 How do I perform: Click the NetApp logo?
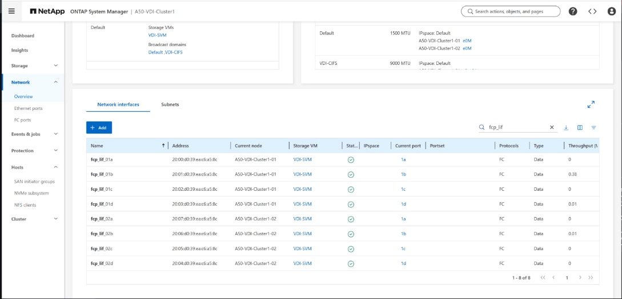tap(47, 11)
